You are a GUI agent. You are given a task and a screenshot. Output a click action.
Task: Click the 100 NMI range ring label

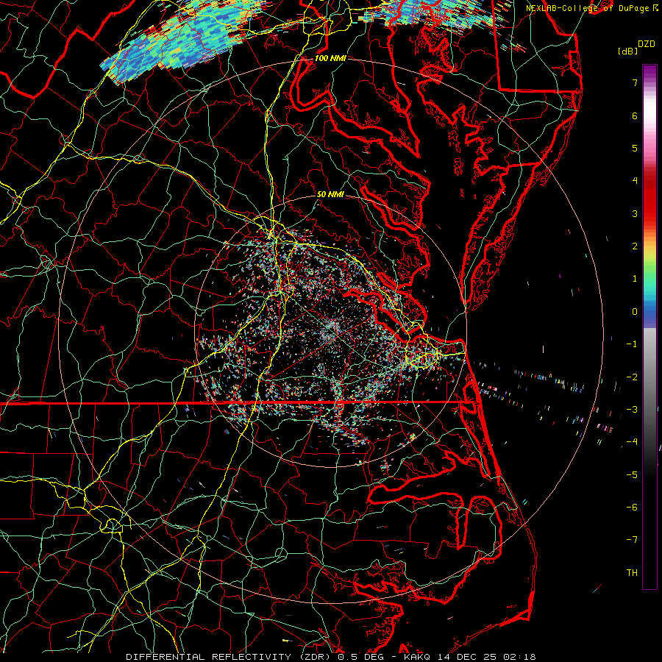tap(330, 58)
